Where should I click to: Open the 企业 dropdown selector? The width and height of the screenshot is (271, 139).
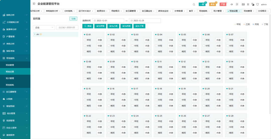coord(44,27)
